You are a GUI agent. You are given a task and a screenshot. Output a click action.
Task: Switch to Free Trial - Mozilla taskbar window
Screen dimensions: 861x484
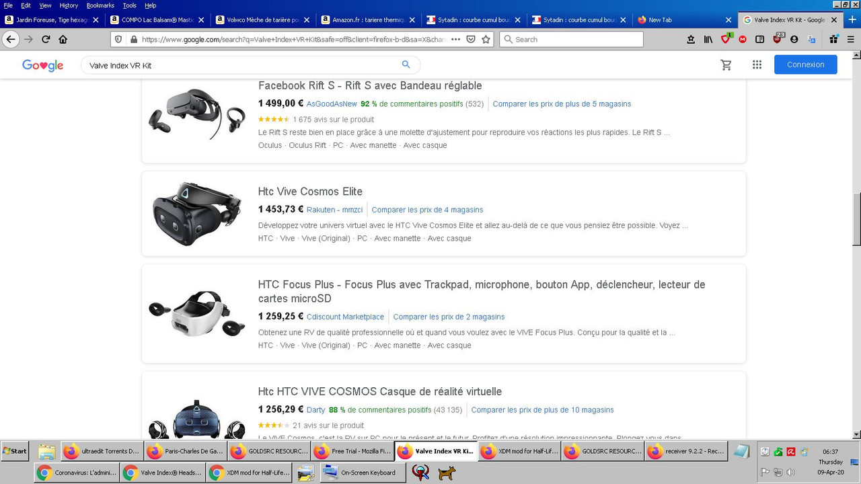352,451
